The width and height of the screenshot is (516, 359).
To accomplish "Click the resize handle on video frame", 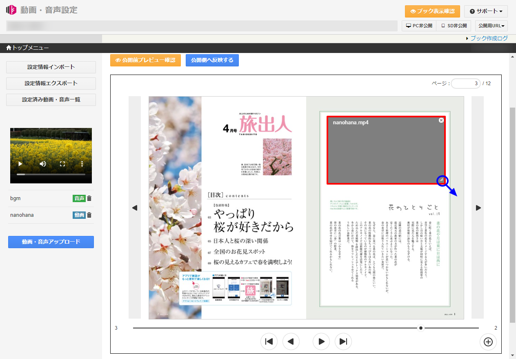I will coord(441,180).
